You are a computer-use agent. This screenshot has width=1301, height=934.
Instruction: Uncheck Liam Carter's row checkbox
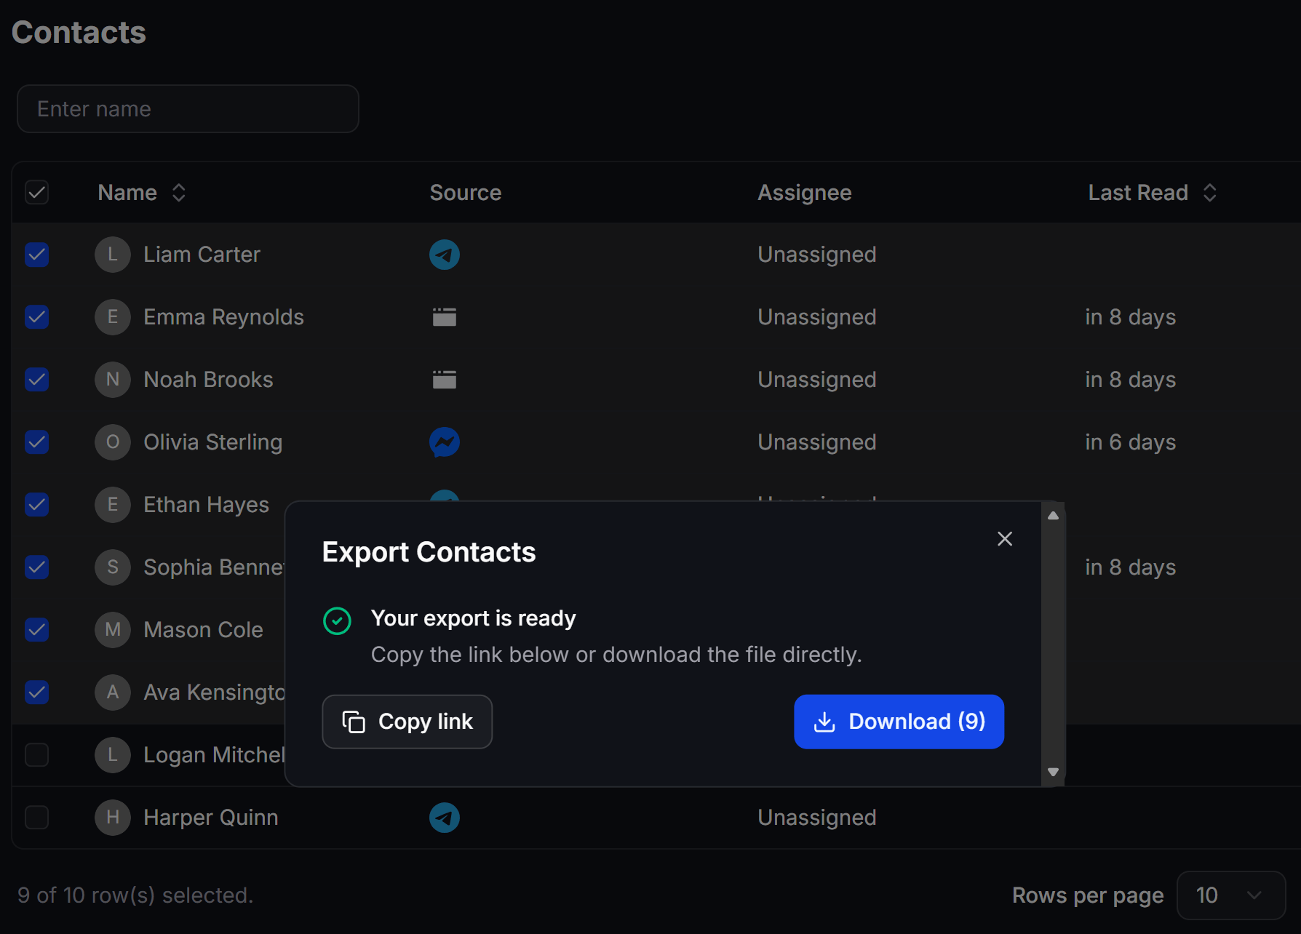pyautogui.click(x=37, y=255)
